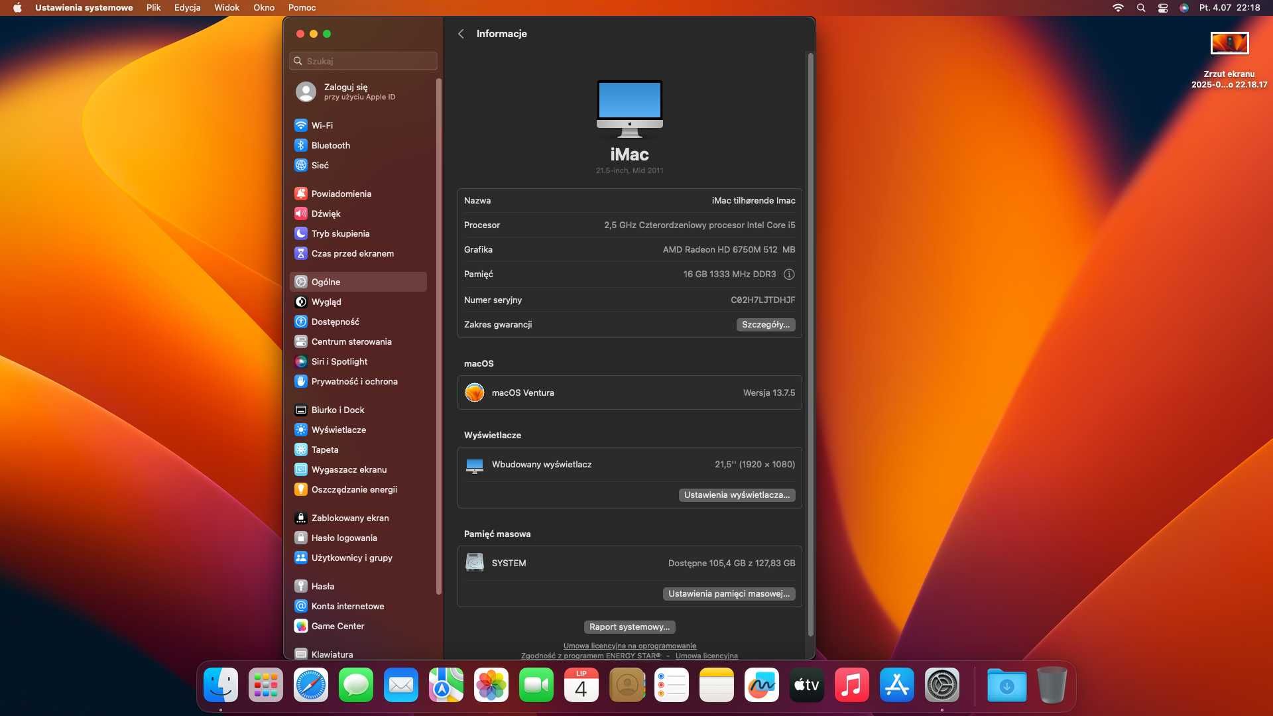Open the Downloads folder in Dock

click(1006, 686)
